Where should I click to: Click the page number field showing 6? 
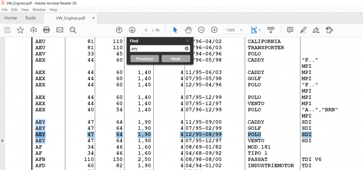[x=146, y=30]
